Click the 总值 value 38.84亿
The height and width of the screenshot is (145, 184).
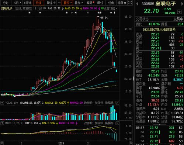pos(177,117)
